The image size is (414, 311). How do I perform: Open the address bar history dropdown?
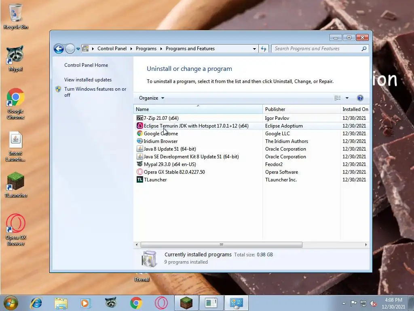tap(254, 49)
